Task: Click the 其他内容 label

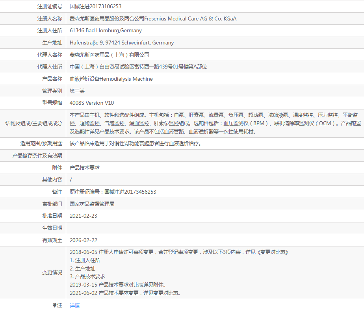Action: (52, 180)
